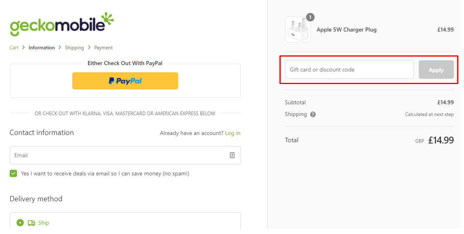Click the PayPal logo on the yellow button
Screen dimensions: 464x234
(x=125, y=81)
